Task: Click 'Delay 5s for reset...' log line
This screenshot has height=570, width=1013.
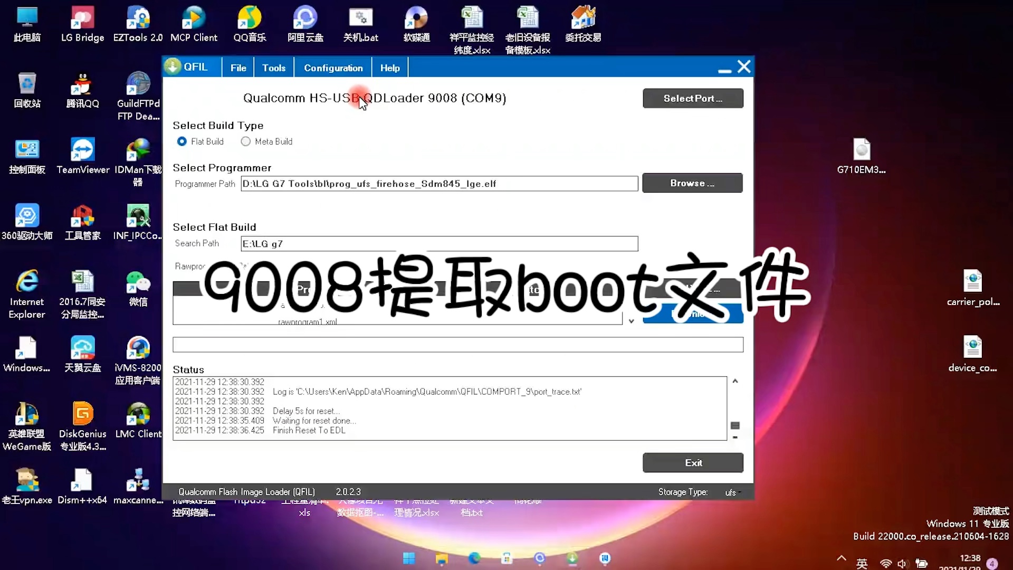Action: [x=307, y=411]
